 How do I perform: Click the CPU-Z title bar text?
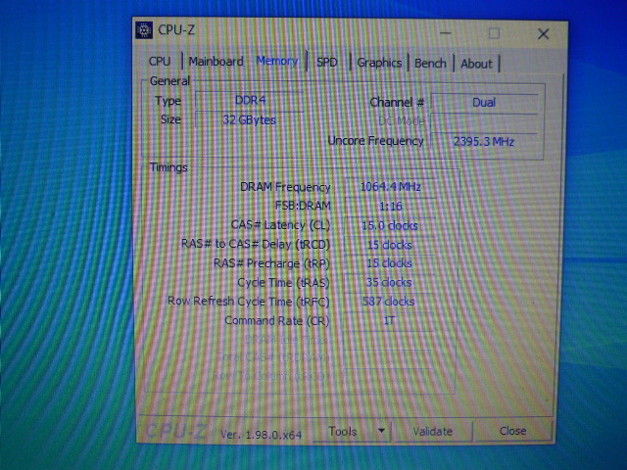pos(176,30)
